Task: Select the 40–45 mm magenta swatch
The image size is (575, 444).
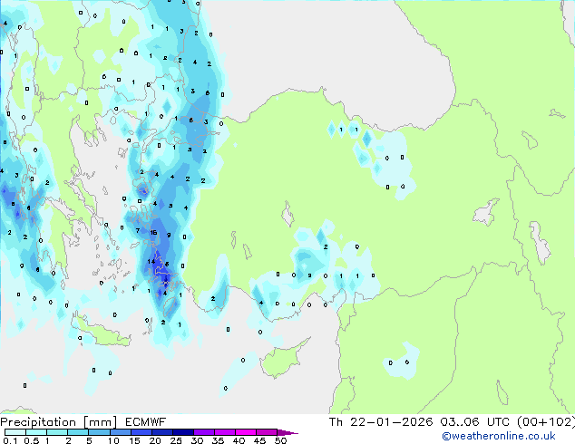Action: pyautogui.click(x=246, y=432)
